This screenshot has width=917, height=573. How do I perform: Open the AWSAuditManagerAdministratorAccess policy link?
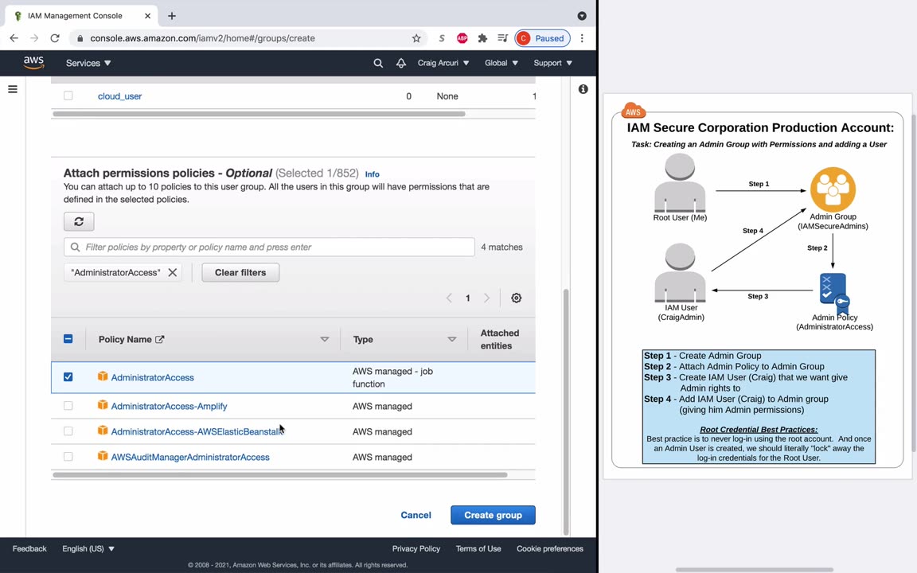click(x=190, y=458)
